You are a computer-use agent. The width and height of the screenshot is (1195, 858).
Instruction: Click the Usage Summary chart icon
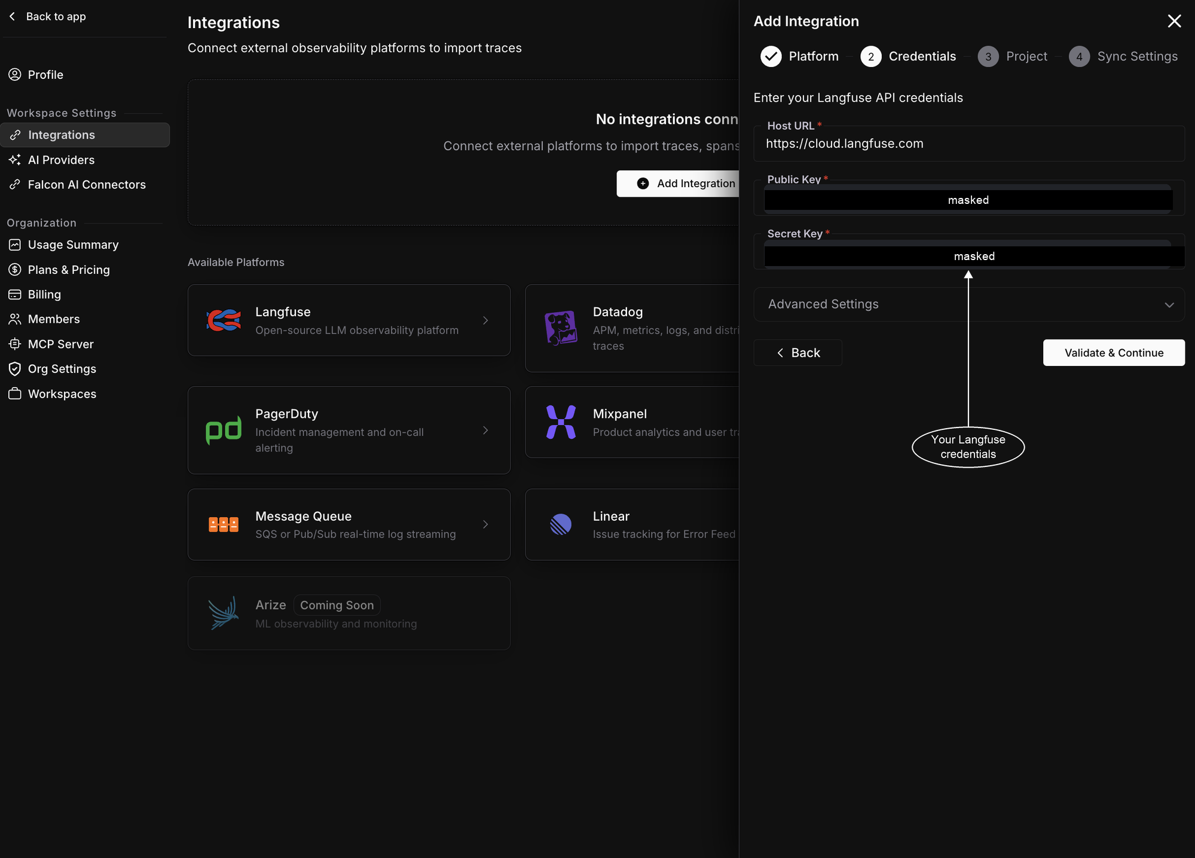[15, 245]
